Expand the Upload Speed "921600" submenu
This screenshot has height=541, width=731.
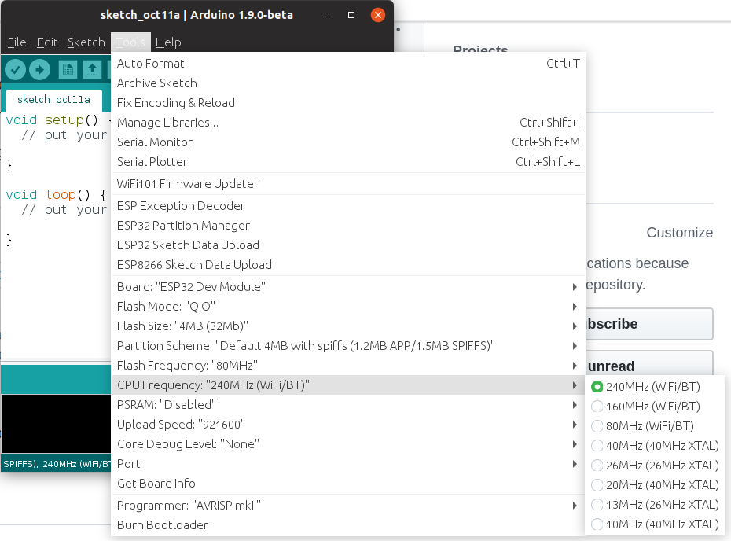(348, 424)
